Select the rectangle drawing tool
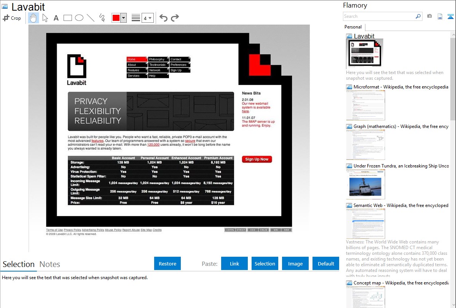The image size is (456, 308). tap(67, 18)
